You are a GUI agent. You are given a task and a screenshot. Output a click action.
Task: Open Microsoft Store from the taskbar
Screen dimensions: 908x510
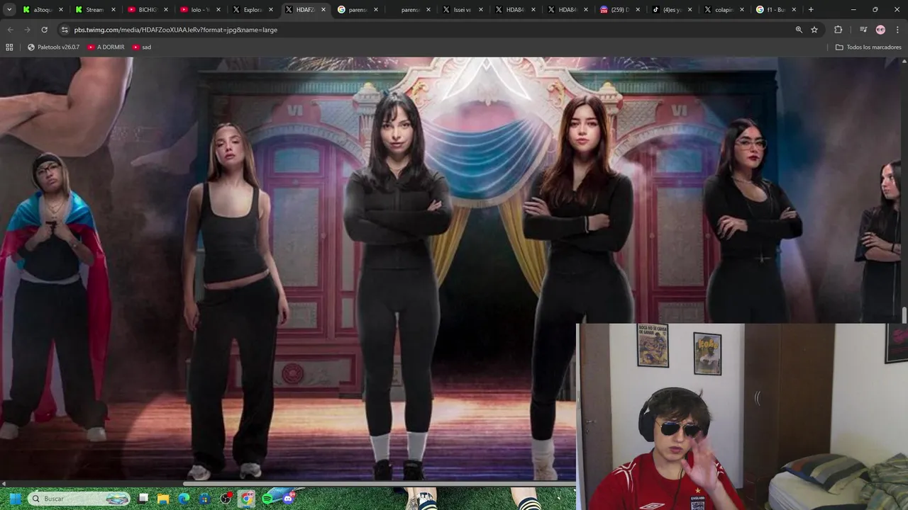(x=205, y=499)
